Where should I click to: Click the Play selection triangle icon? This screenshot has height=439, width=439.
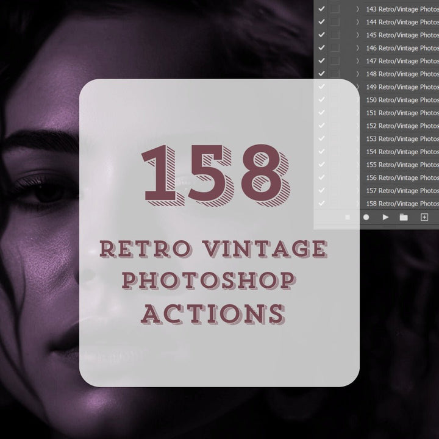tap(385, 217)
